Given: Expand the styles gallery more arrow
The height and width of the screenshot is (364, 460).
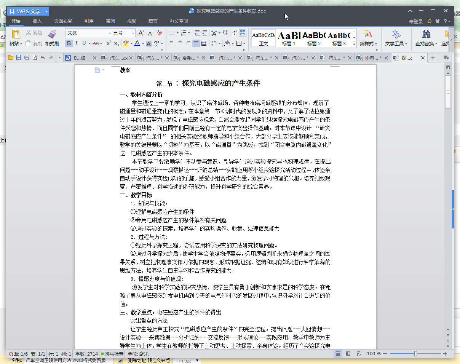Looking at the screenshot, I should click(x=354, y=44).
